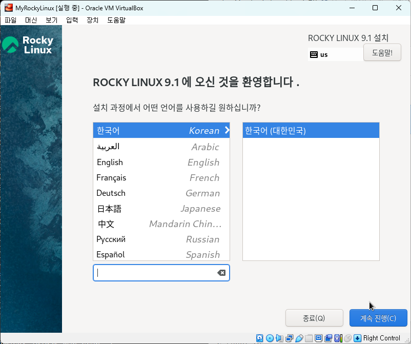Image resolution: width=411 pixels, height=344 pixels.
Task: Select Español Spanish in the language list
Action: click(161, 254)
